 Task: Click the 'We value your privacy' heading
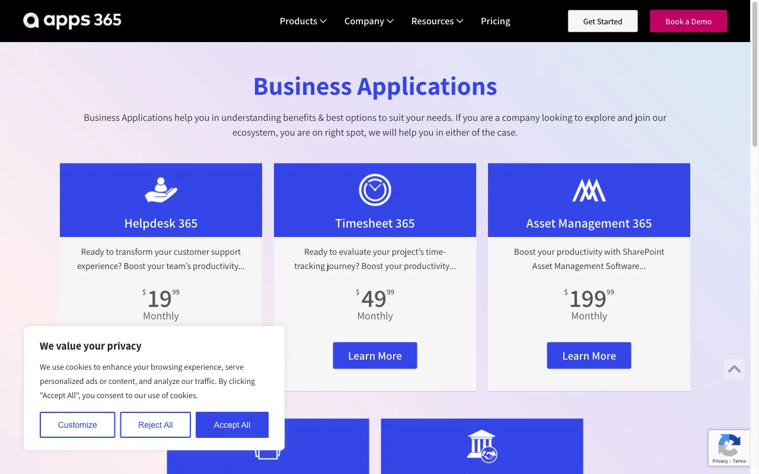[91, 346]
